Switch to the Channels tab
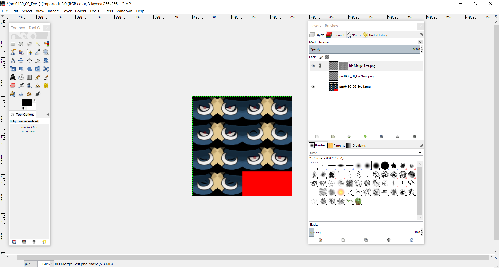This screenshot has width=499, height=268. click(x=336, y=35)
